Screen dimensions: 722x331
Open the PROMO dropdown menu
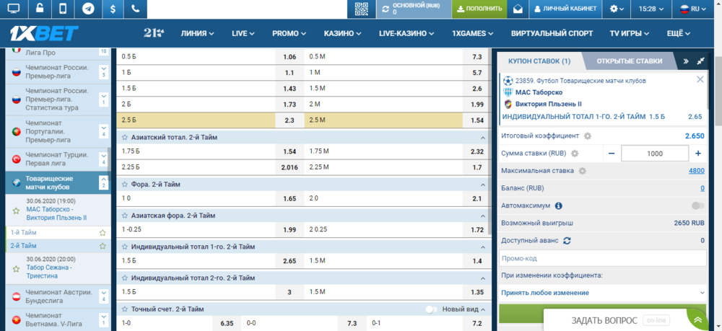pyautogui.click(x=290, y=34)
